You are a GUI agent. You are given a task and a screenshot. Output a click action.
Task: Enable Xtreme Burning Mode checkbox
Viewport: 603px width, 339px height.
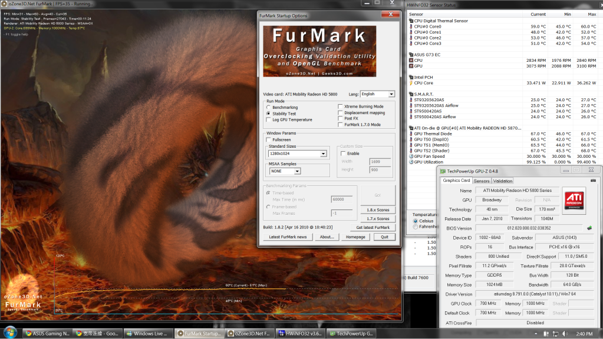tap(340, 107)
